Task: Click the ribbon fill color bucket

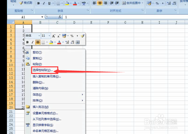Action: [x=67, y=3]
